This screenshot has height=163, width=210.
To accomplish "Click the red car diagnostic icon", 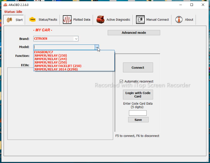I will click(100, 19).
